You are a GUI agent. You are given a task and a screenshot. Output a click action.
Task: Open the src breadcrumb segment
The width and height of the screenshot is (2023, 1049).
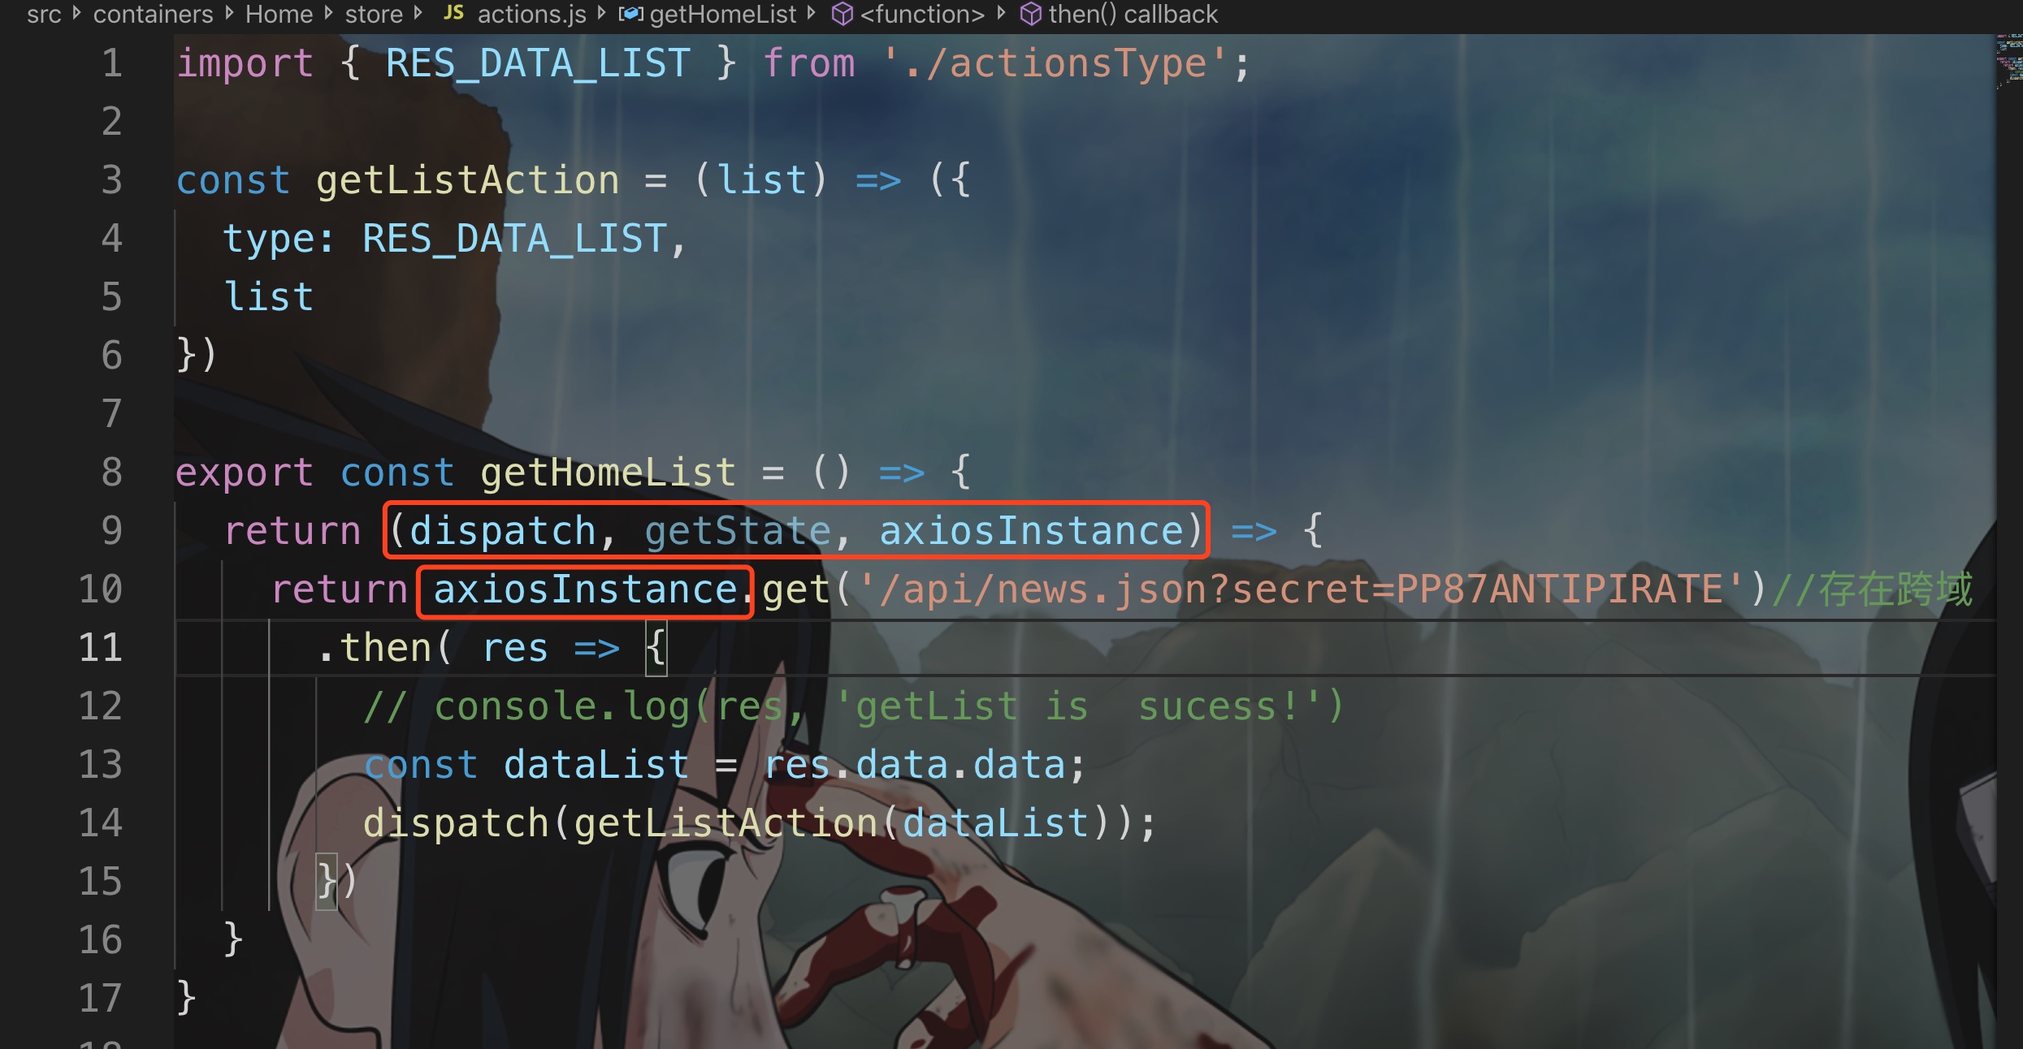(x=44, y=14)
